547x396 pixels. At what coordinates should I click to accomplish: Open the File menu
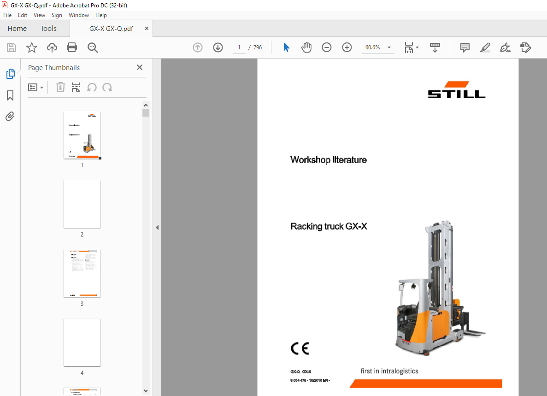[x=7, y=15]
